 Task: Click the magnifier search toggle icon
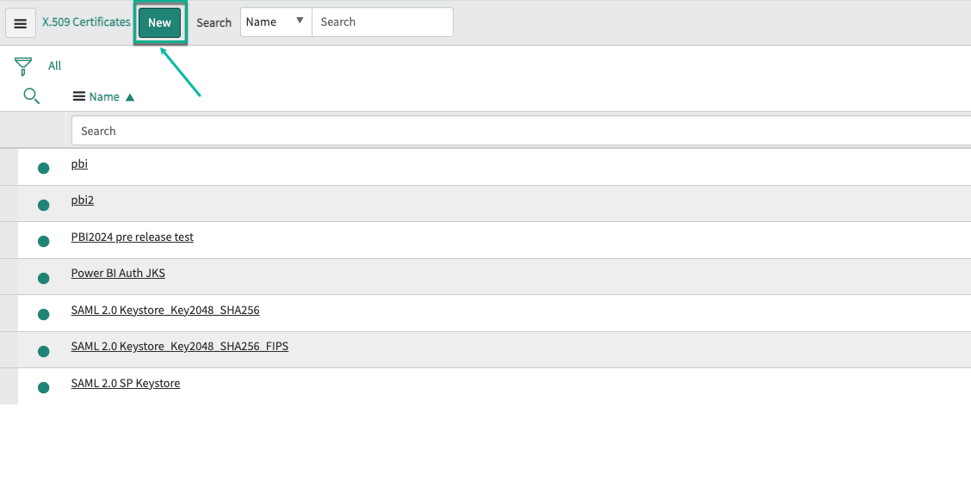[x=31, y=96]
